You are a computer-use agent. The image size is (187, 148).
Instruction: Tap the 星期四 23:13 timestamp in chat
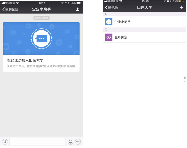[x=41, y=18]
